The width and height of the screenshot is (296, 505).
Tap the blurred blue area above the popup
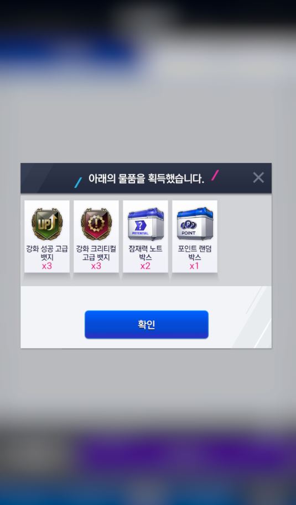click(65, 51)
